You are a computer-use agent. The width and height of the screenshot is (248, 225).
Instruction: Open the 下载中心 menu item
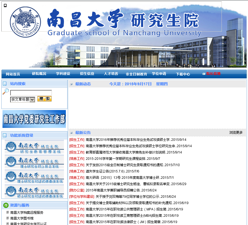pos(183,74)
